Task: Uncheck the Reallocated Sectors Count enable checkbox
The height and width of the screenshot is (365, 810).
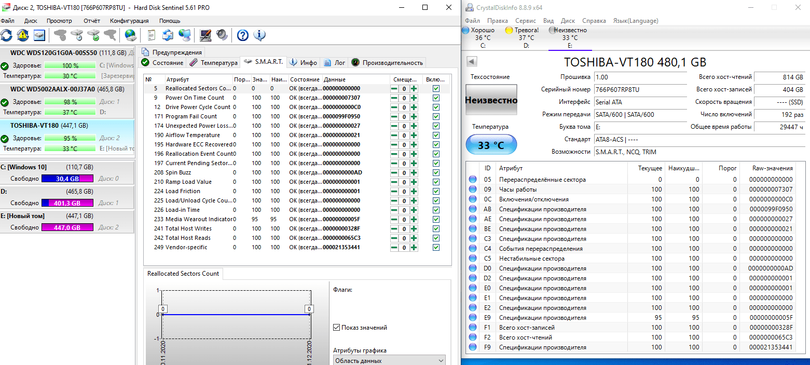Action: [436, 88]
